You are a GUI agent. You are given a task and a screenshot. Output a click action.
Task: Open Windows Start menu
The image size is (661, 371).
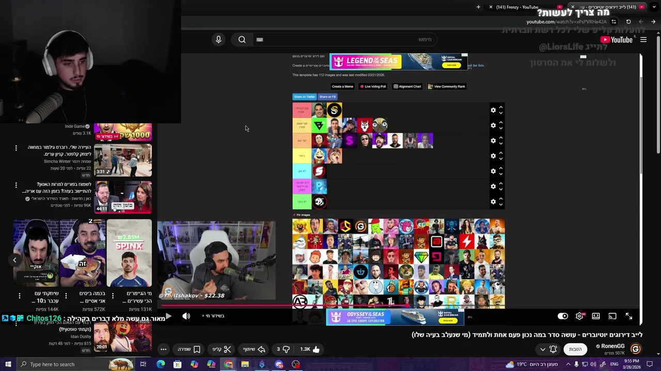tap(8, 364)
